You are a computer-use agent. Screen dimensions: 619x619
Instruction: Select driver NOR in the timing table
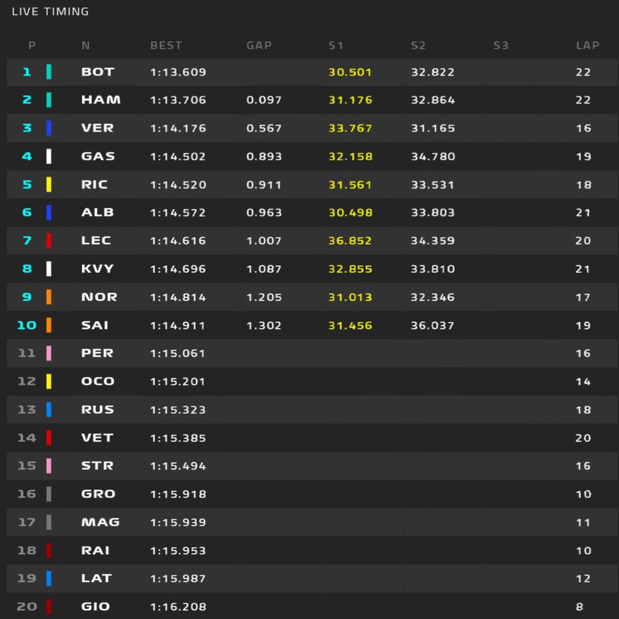[x=99, y=297]
